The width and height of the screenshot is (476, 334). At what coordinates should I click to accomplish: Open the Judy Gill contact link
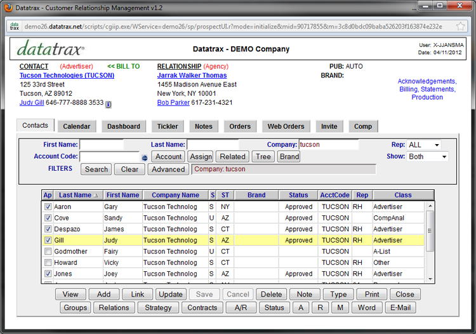pos(32,103)
